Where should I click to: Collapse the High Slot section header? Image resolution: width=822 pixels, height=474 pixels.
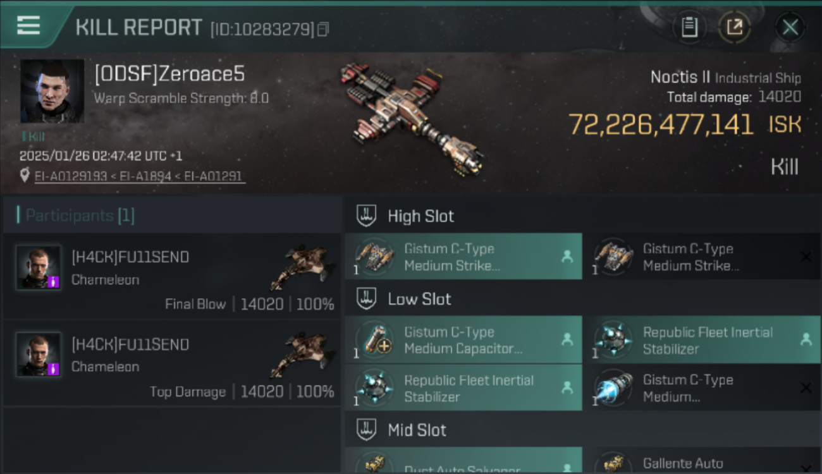582,216
